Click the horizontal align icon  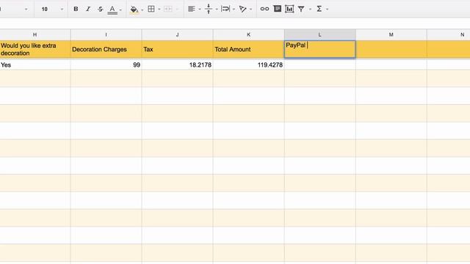(x=191, y=9)
